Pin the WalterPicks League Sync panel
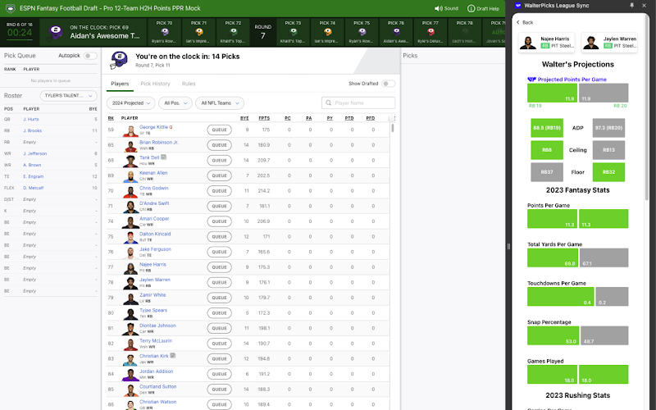Viewport: 656px width, 410px height. [631, 6]
